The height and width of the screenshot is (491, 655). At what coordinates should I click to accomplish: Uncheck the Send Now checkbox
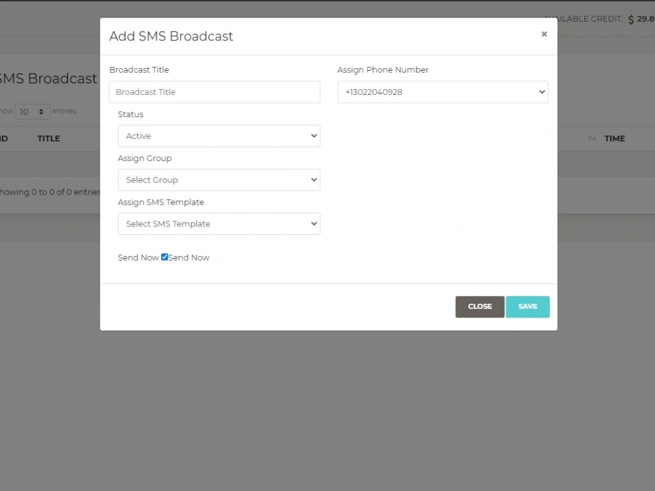coord(164,257)
